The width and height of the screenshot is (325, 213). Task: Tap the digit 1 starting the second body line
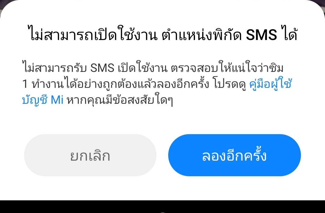25,84
